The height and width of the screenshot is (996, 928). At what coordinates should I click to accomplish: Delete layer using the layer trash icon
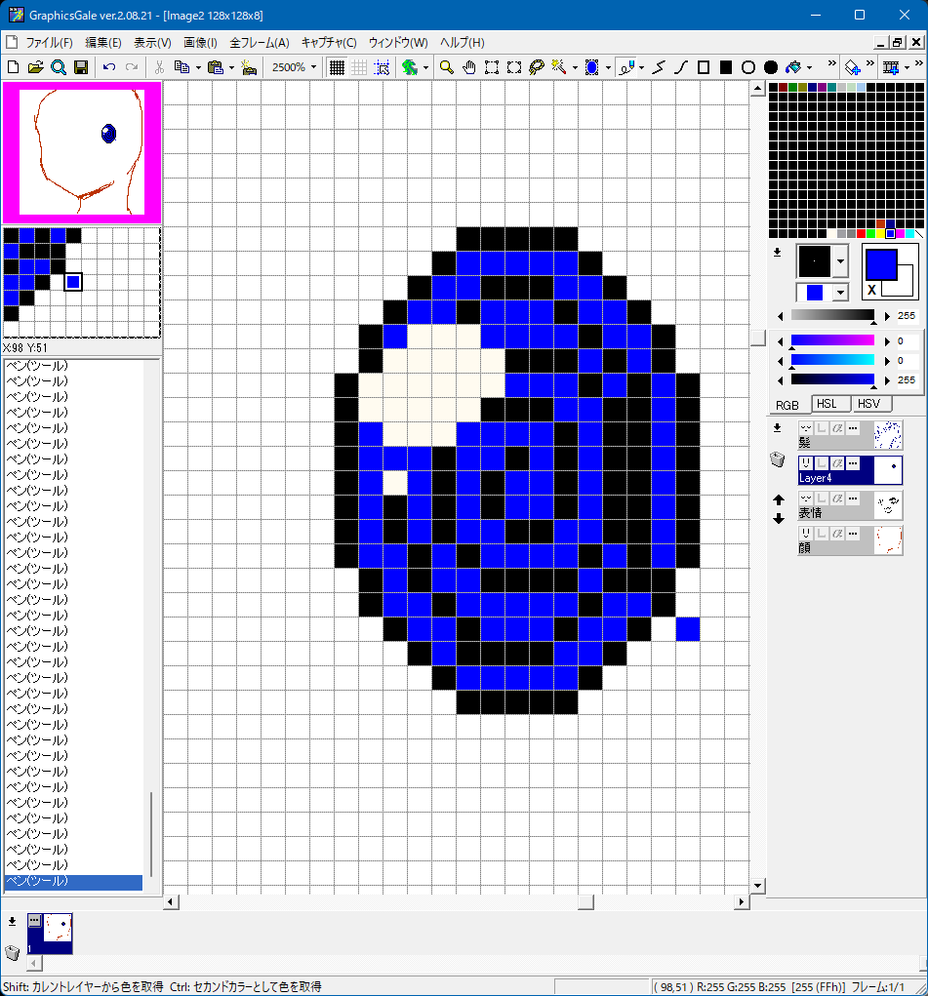778,460
